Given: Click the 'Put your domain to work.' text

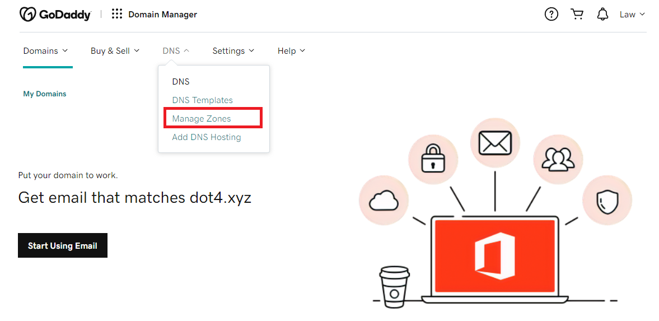Looking at the screenshot, I should tap(68, 175).
